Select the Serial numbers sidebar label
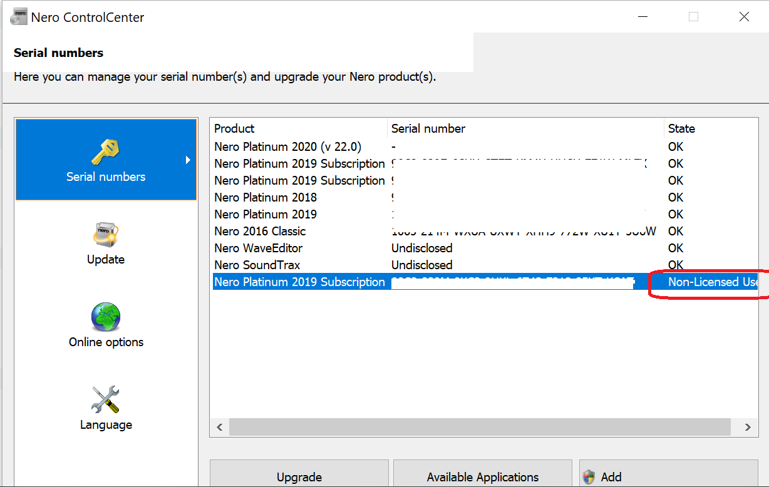The image size is (769, 487). 106,177
